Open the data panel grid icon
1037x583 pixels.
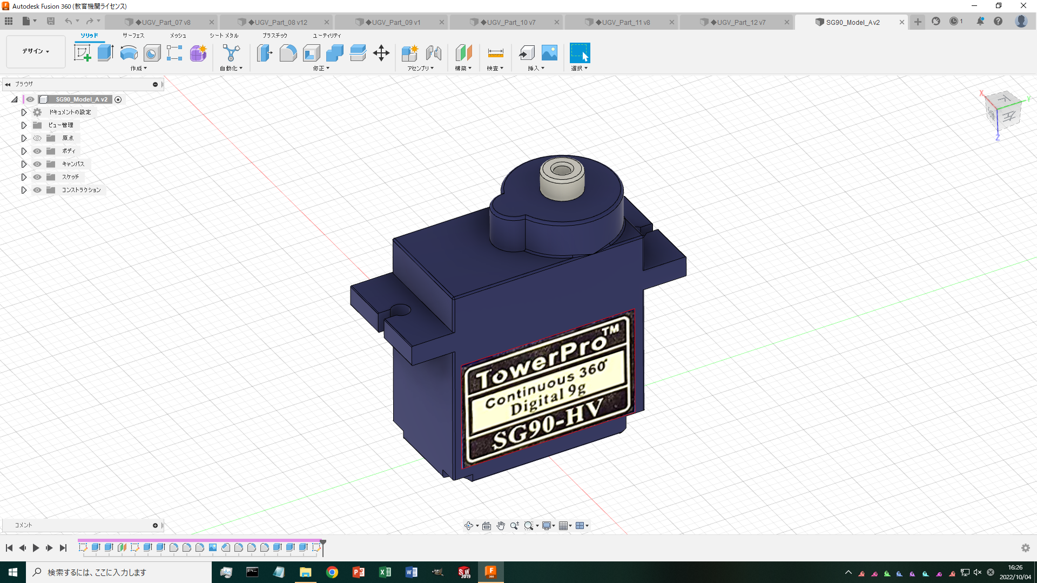point(9,21)
